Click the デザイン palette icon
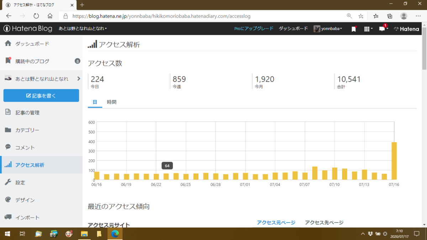The width and height of the screenshot is (427, 240). 8,199
